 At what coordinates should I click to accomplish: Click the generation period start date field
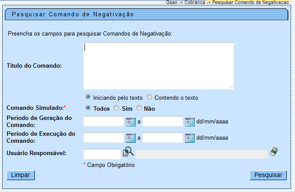[x=103, y=122]
